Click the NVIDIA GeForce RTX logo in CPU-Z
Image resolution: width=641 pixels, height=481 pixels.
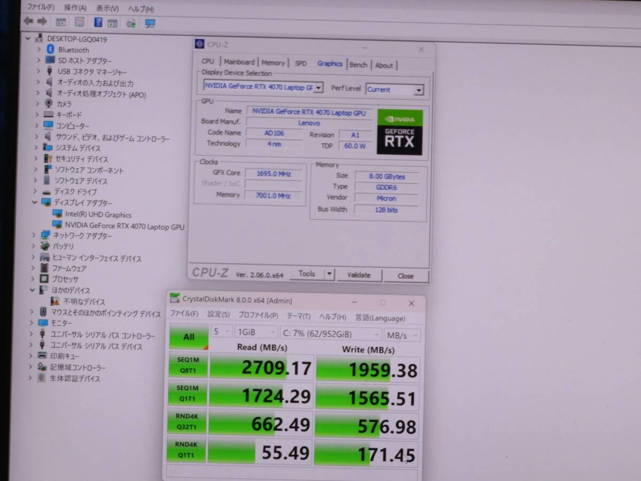pyautogui.click(x=400, y=133)
